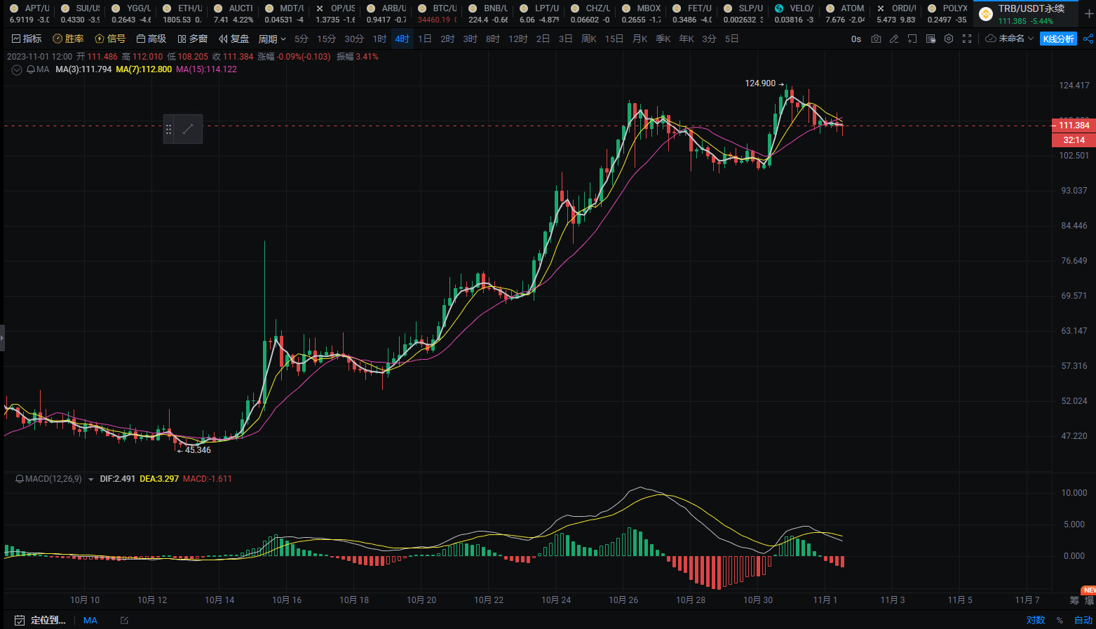
Task: Select the 1时 timeframe
Action: tap(379, 39)
